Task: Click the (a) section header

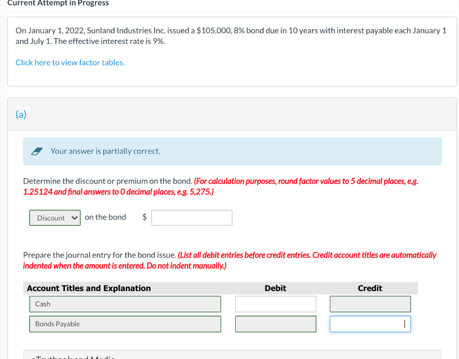Action: [21, 114]
